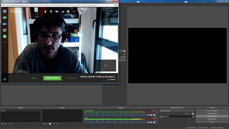Select the Tú participant thumbnail
Image resolution: width=229 pixels, height=129 pixels.
pyautogui.click(x=106, y=65)
